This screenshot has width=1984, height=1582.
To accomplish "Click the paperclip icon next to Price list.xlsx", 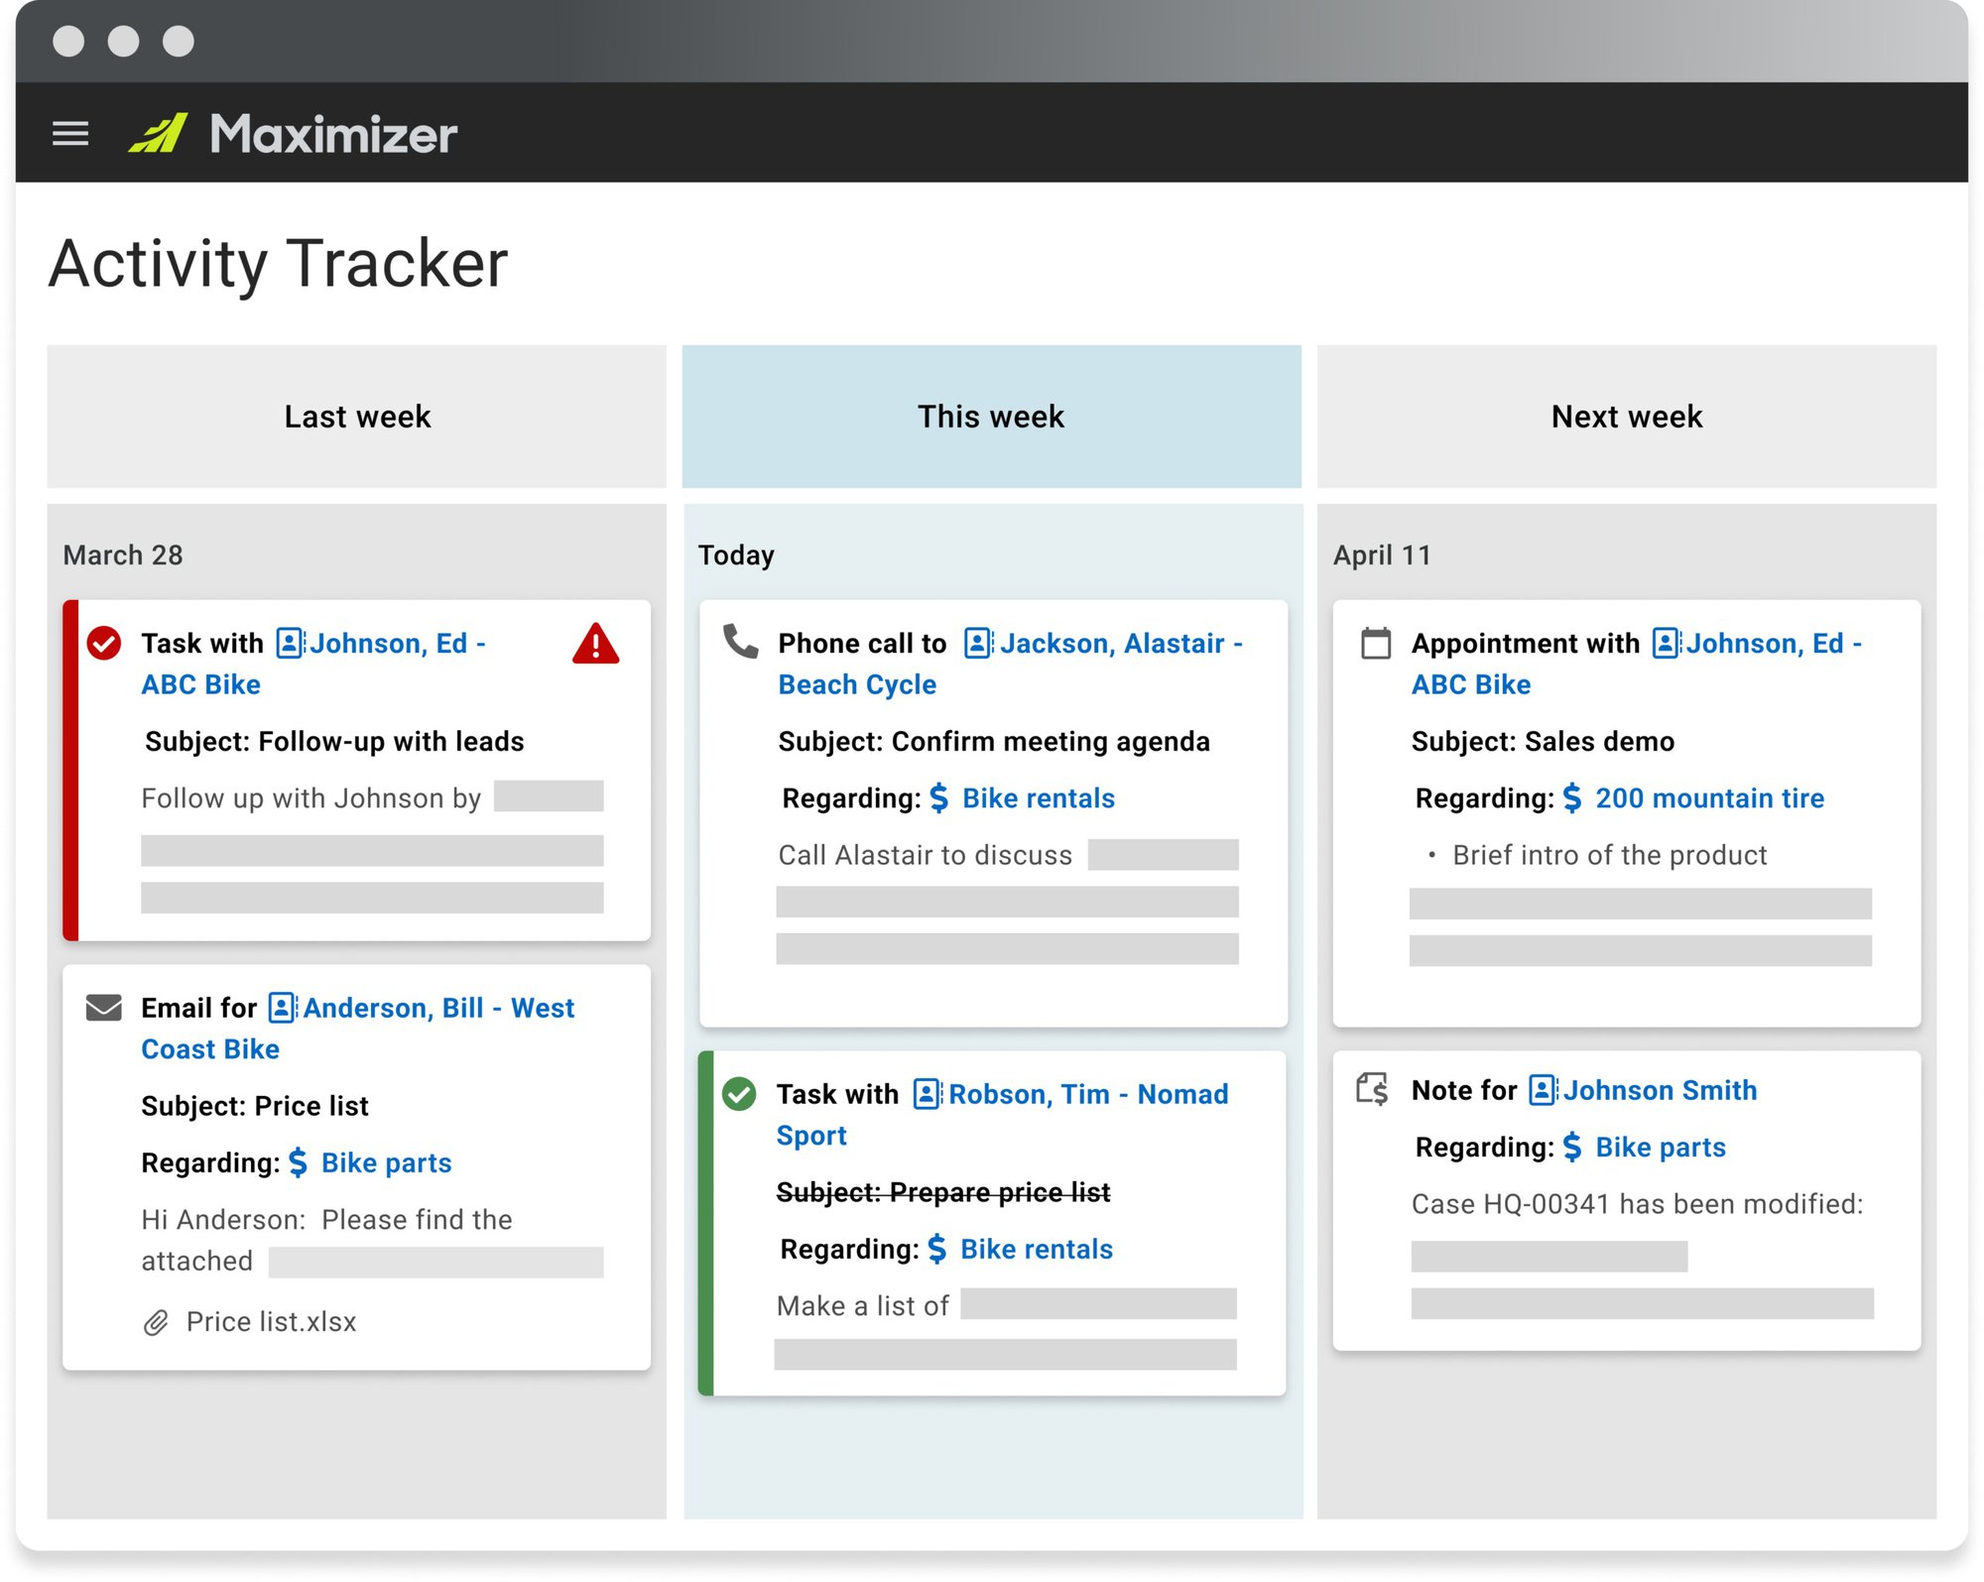I will click(154, 1321).
